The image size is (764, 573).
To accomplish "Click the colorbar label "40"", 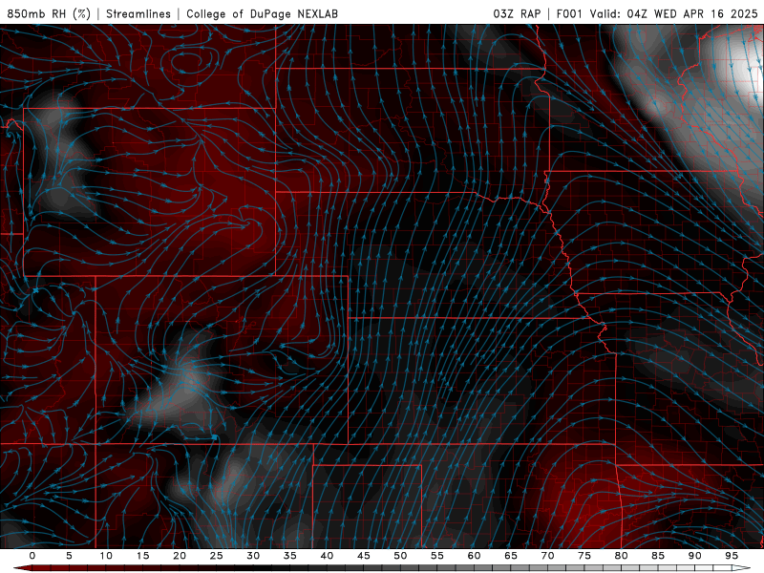I will click(x=327, y=556).
